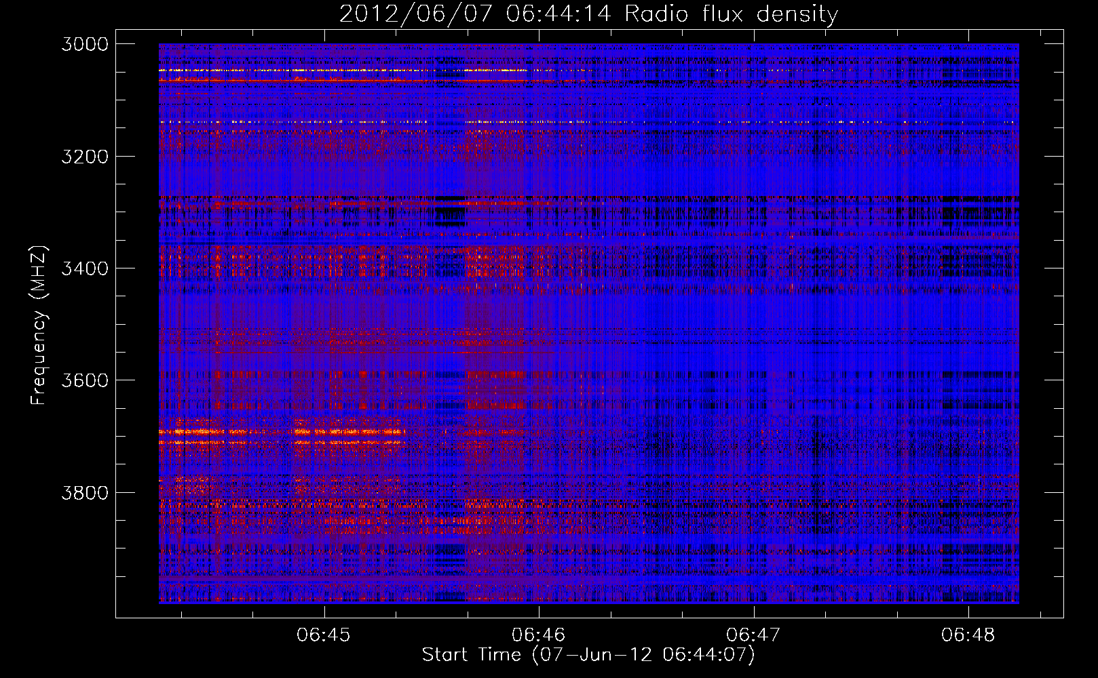Image resolution: width=1098 pixels, height=678 pixels.
Task: Select the '3200' frequency axis label
Action: pos(85,157)
